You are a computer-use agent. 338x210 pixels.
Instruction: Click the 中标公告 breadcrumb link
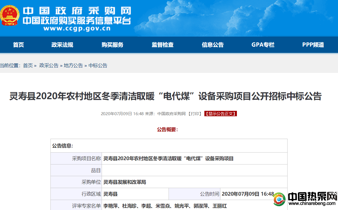click(x=98, y=66)
